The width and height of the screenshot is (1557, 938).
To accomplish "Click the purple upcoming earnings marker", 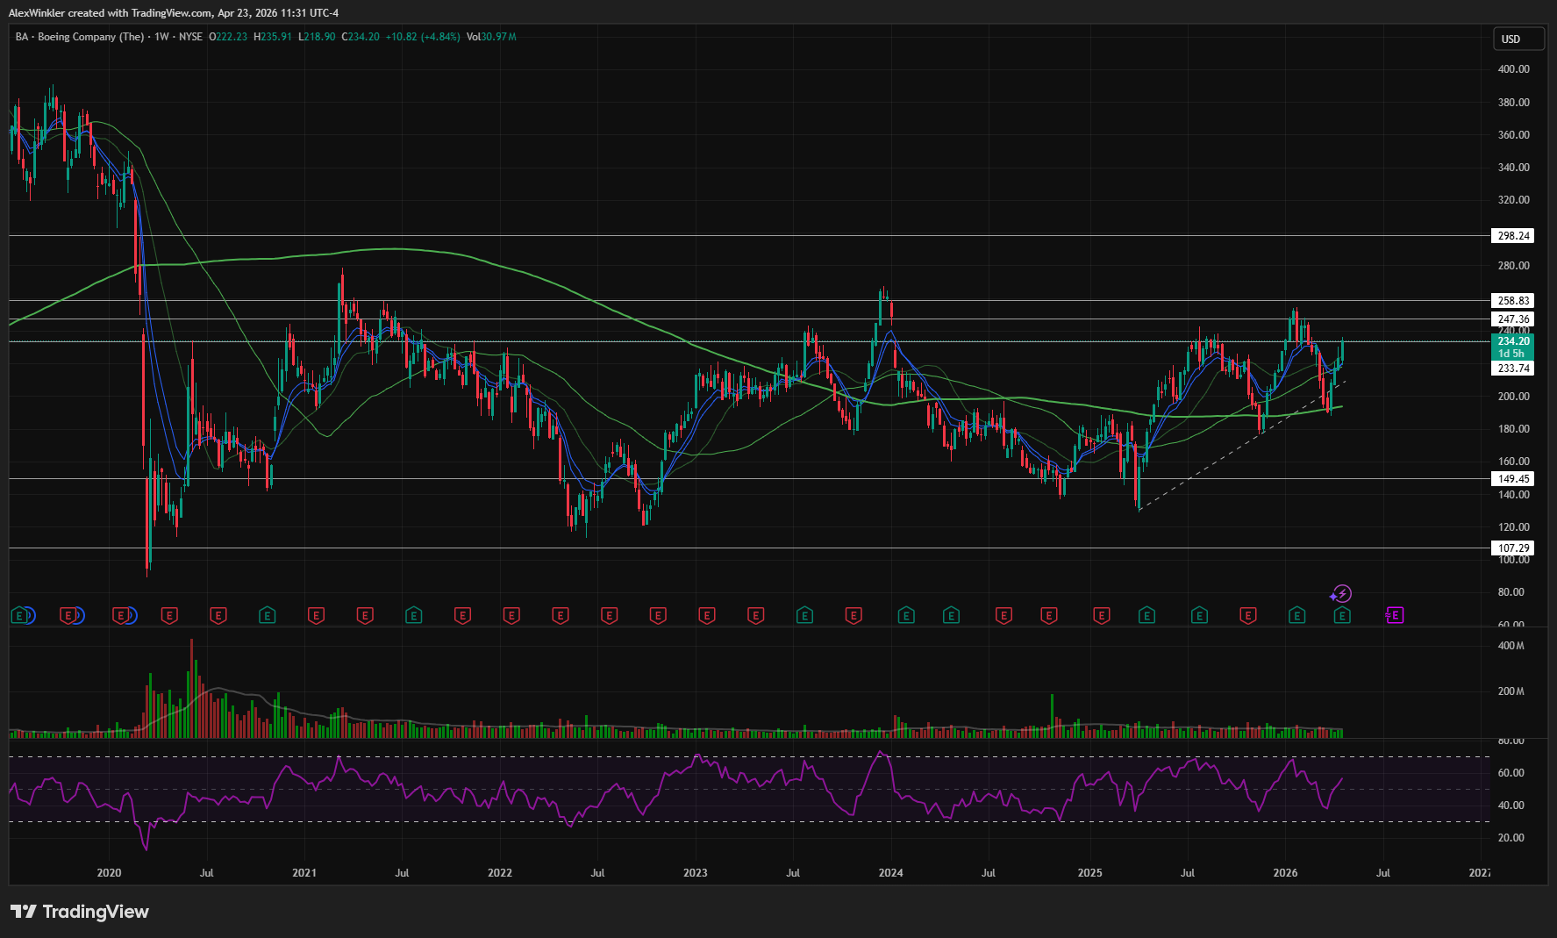I will [1395, 616].
